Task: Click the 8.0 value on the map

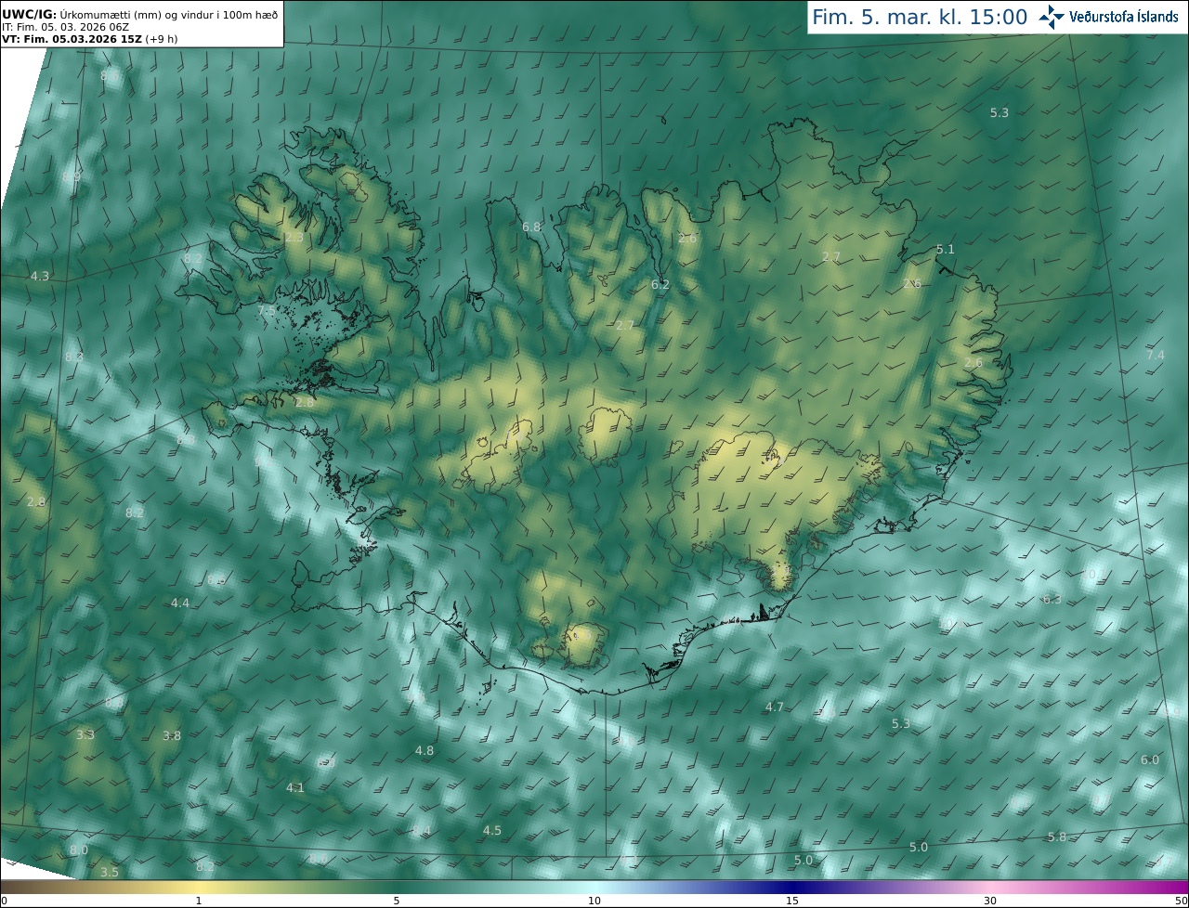Action: pos(79,850)
